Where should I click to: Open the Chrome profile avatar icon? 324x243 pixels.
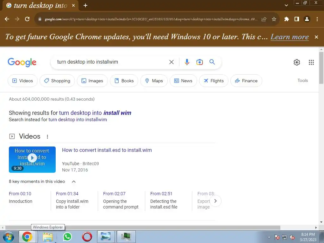pyautogui.click(x=307, y=19)
